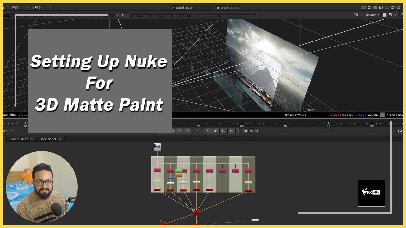Open the wipe mode dash dropdown

(x=205, y=7)
